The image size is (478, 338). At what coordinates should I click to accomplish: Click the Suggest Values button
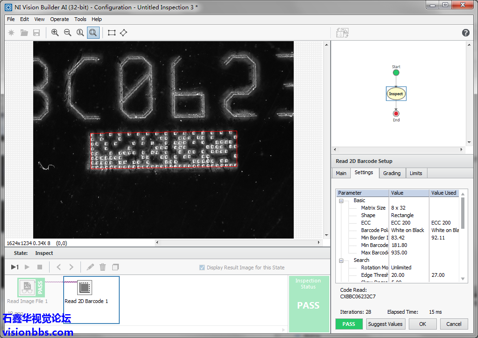tap(385, 324)
